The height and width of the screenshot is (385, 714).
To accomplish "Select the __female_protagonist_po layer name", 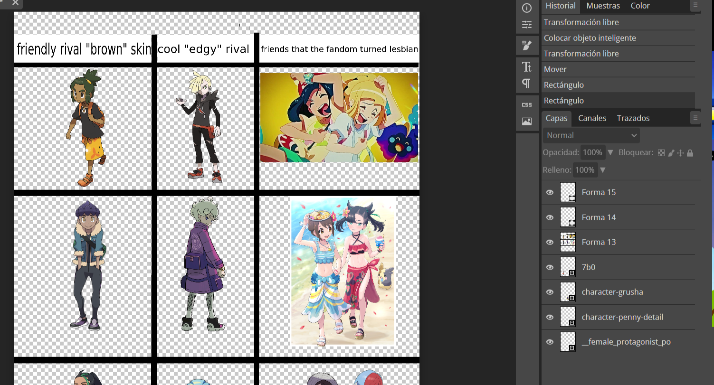I will [x=626, y=342].
